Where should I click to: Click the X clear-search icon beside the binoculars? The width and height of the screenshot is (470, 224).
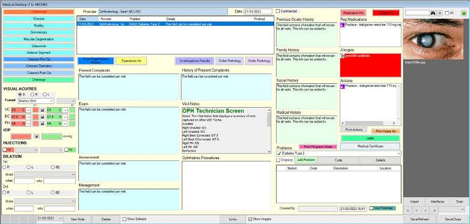point(439,13)
